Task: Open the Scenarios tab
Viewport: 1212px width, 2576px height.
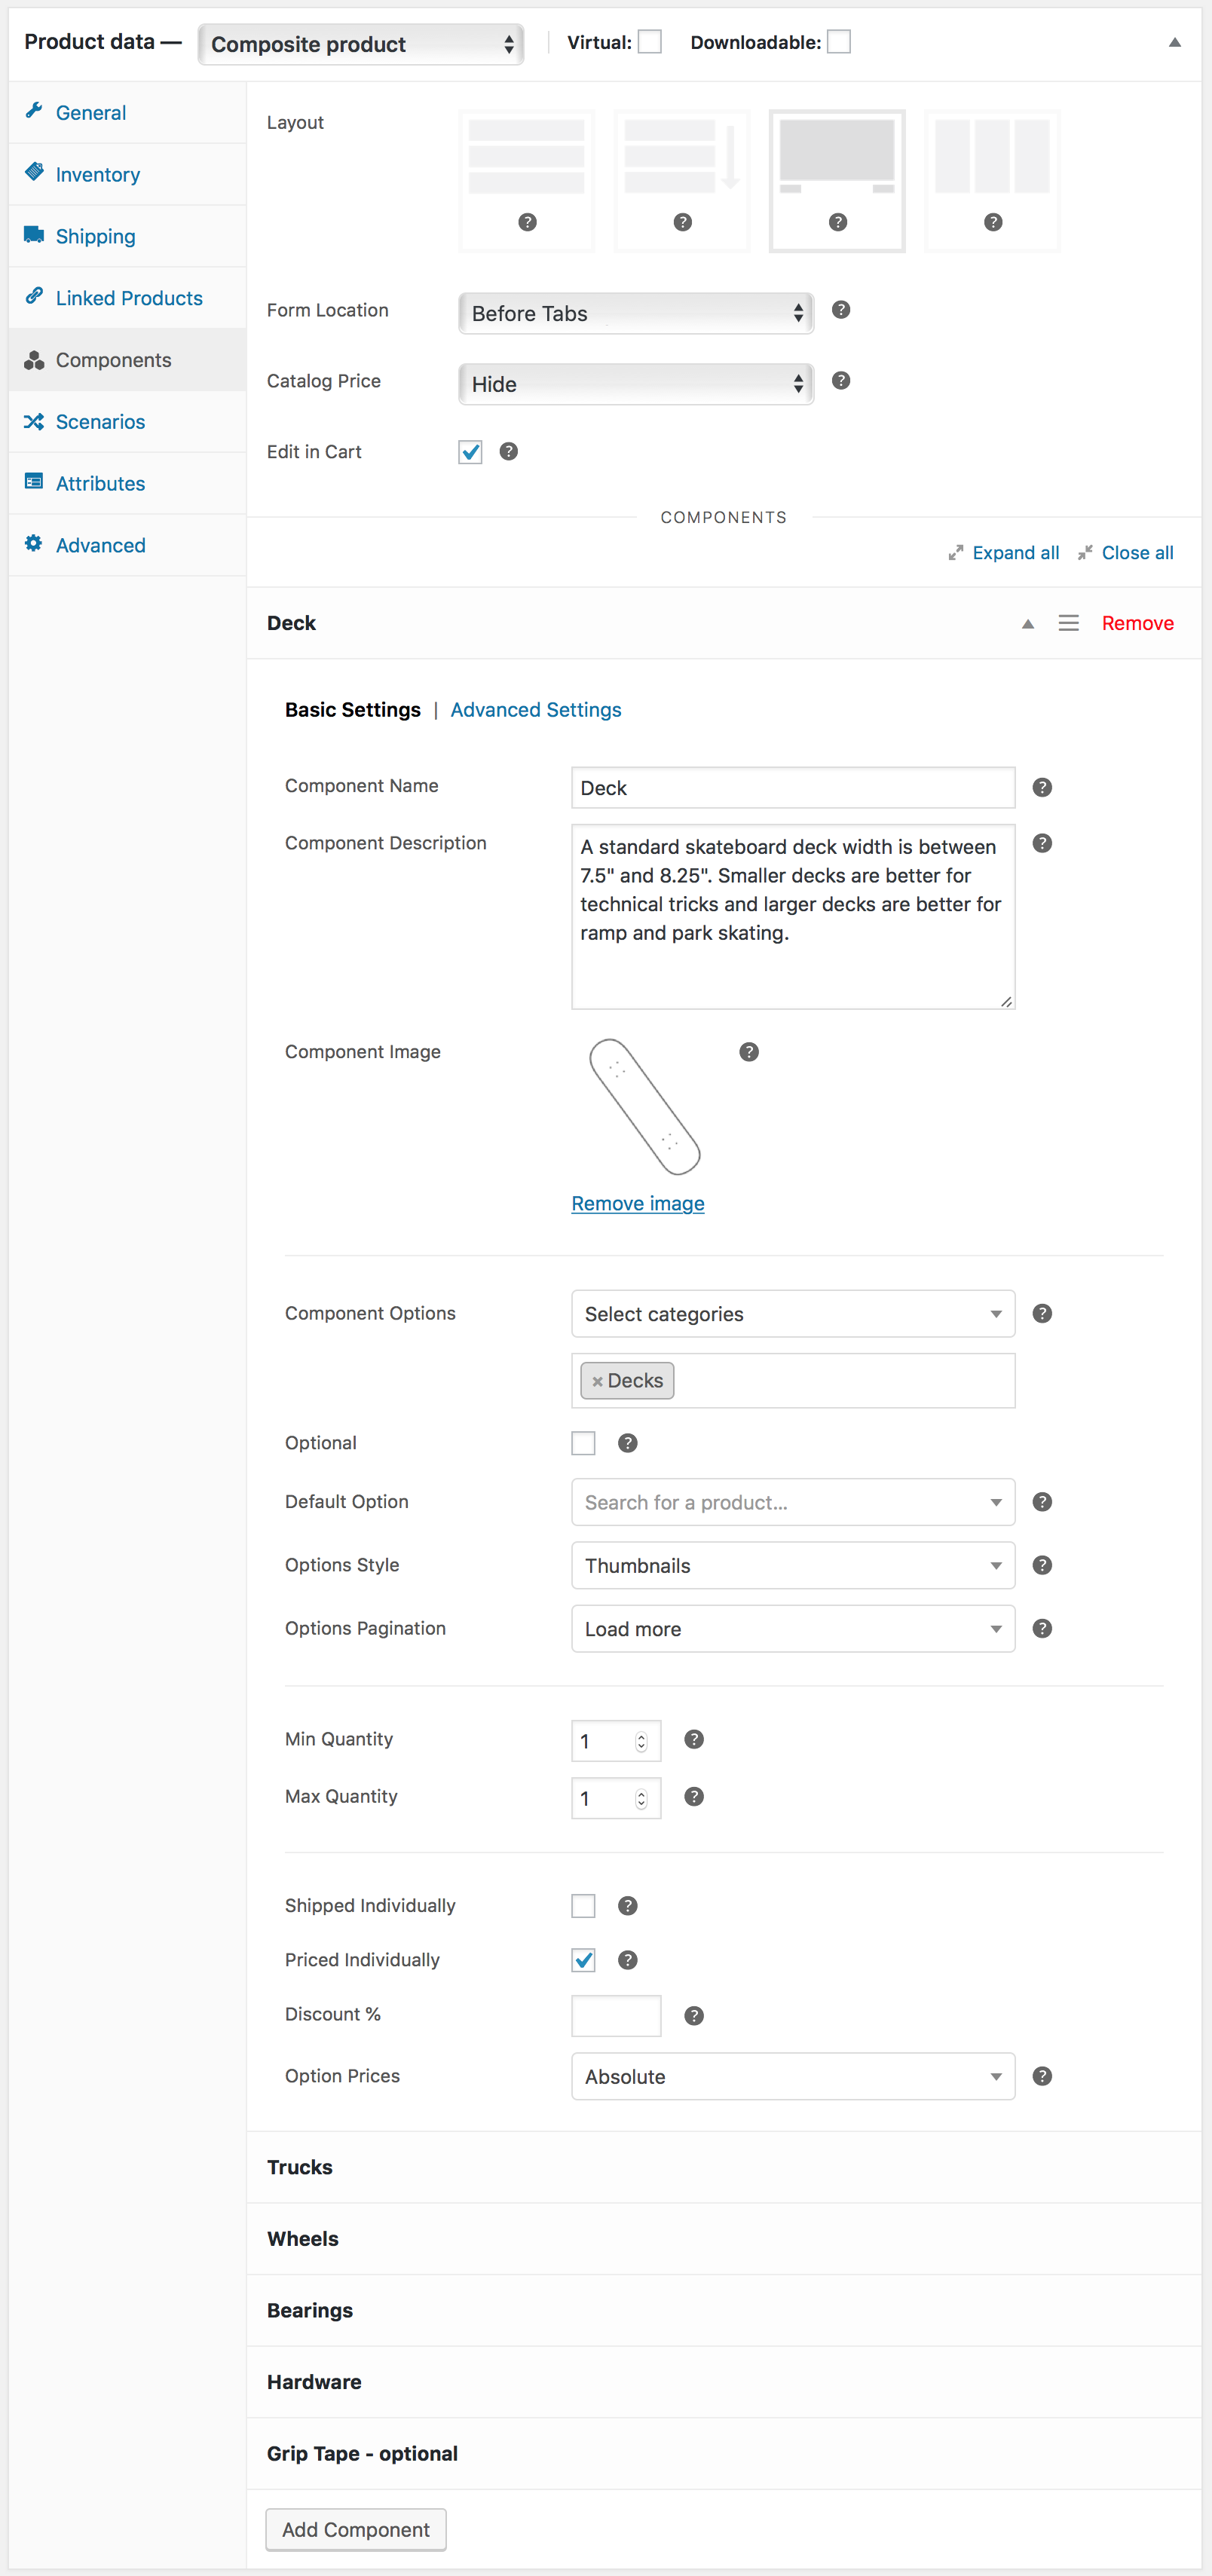Action: tap(100, 422)
